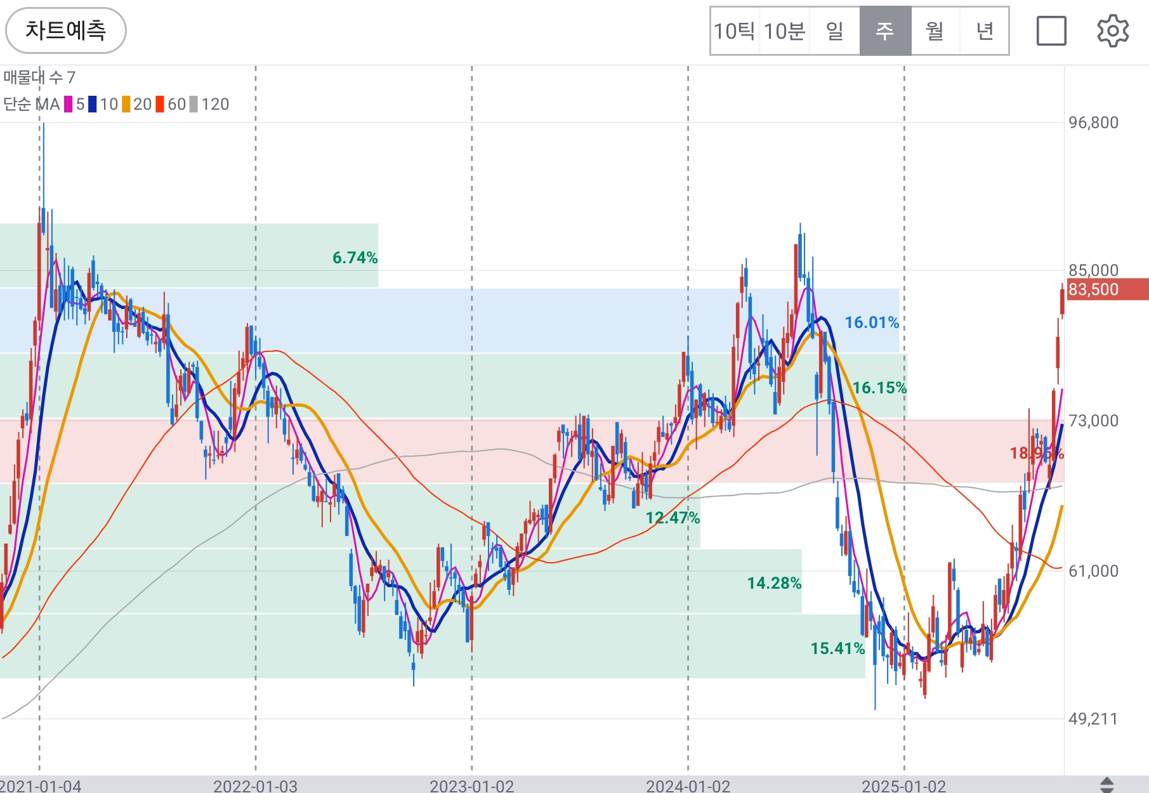Click the 96,800 price axis label
The image size is (1149, 793).
click(1093, 122)
